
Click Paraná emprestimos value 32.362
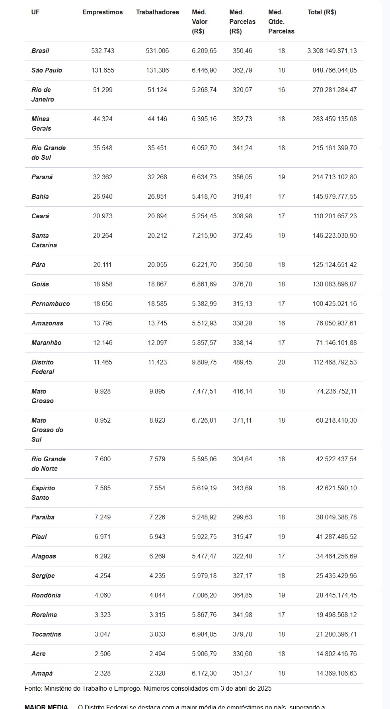click(103, 177)
